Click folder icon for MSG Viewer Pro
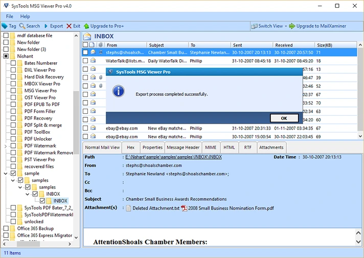 coord(20,91)
